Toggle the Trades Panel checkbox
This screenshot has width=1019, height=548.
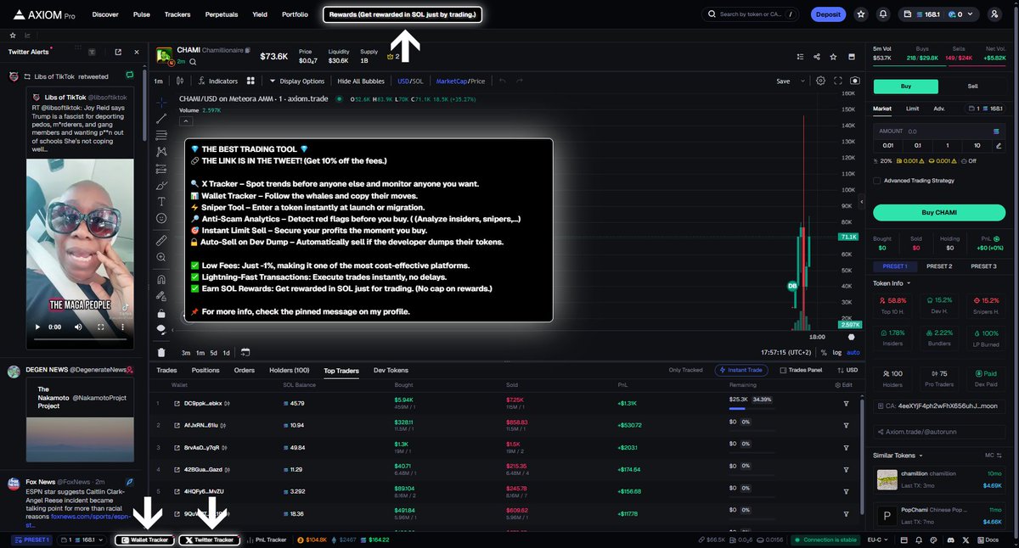782,370
